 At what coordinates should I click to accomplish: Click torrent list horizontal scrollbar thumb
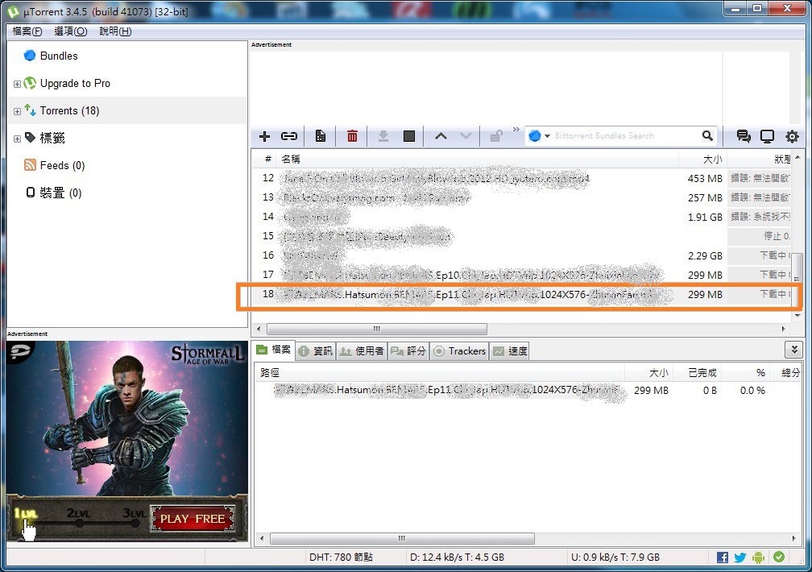[x=376, y=329]
